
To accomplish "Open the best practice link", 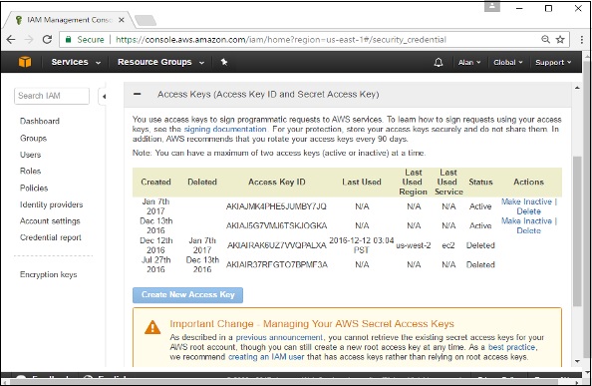I will pyautogui.click(x=511, y=347).
